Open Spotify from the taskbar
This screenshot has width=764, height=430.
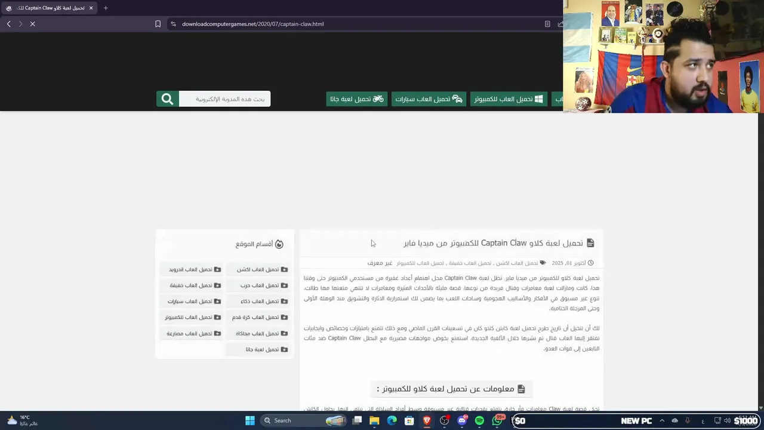479,420
